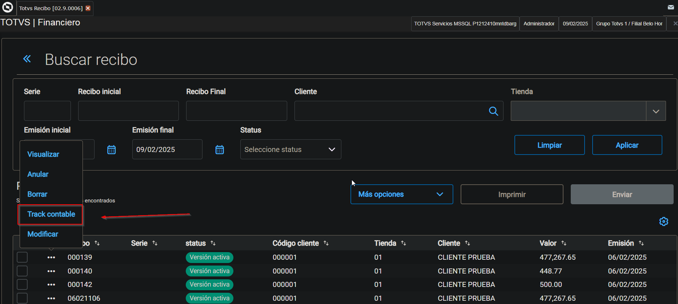Tick the checkbox for receipt 06021106
The image size is (678, 304).
pyautogui.click(x=22, y=298)
